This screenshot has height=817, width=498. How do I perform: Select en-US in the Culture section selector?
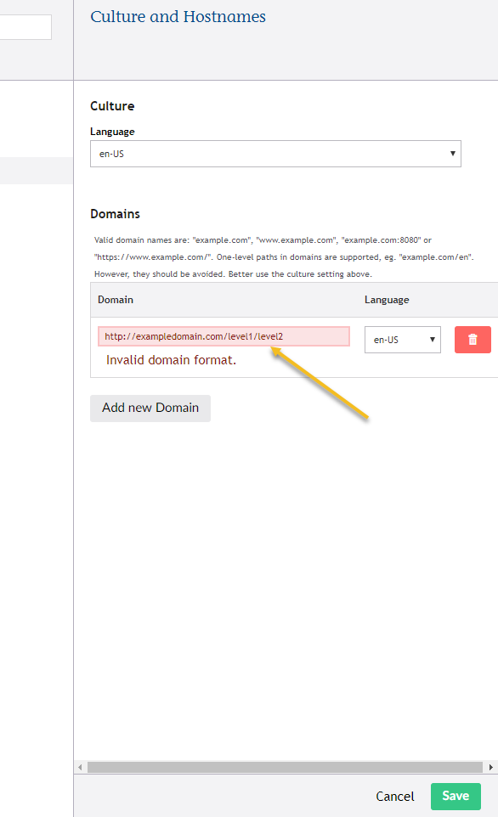pos(275,154)
